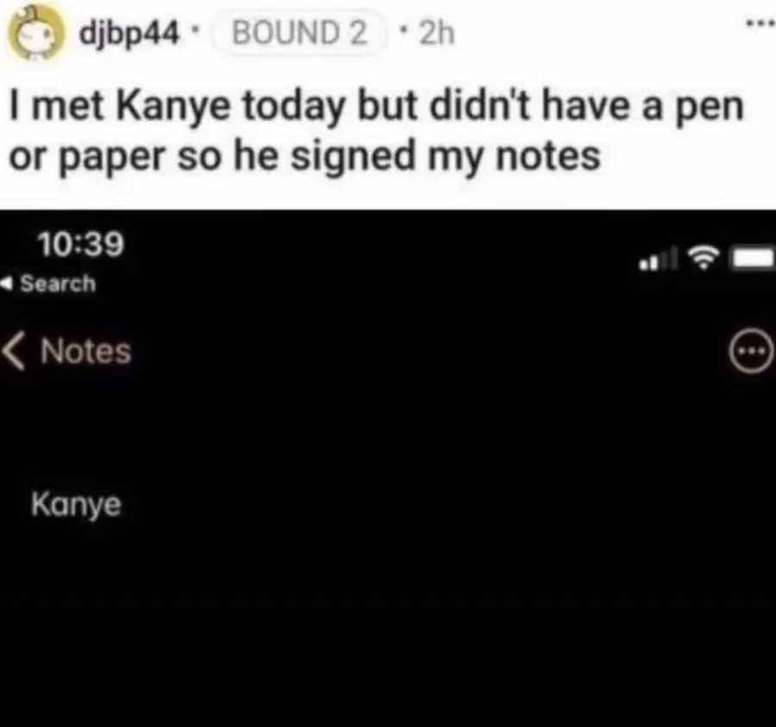The width and height of the screenshot is (776, 727).
Task: Tap the cellular signal bars
Action: click(658, 260)
